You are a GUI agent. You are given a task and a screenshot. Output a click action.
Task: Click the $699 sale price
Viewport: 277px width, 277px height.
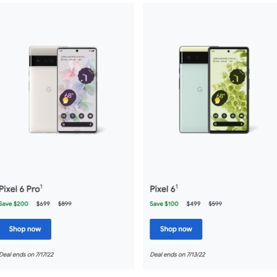click(x=43, y=204)
